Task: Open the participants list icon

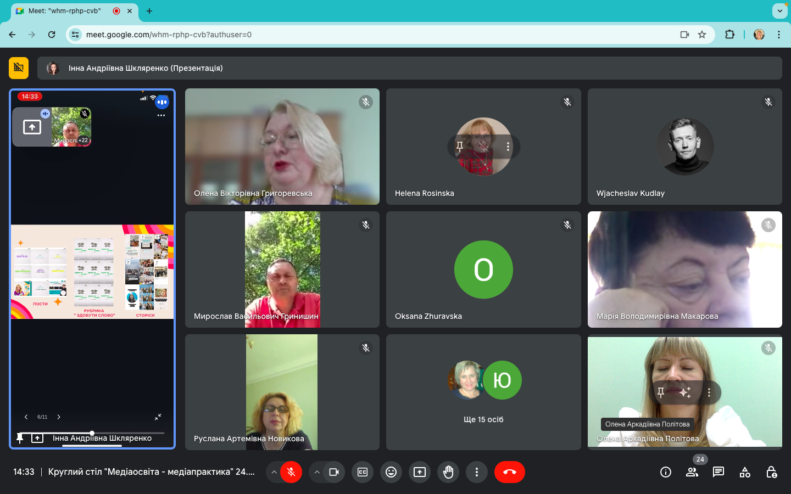Action: coord(692,472)
